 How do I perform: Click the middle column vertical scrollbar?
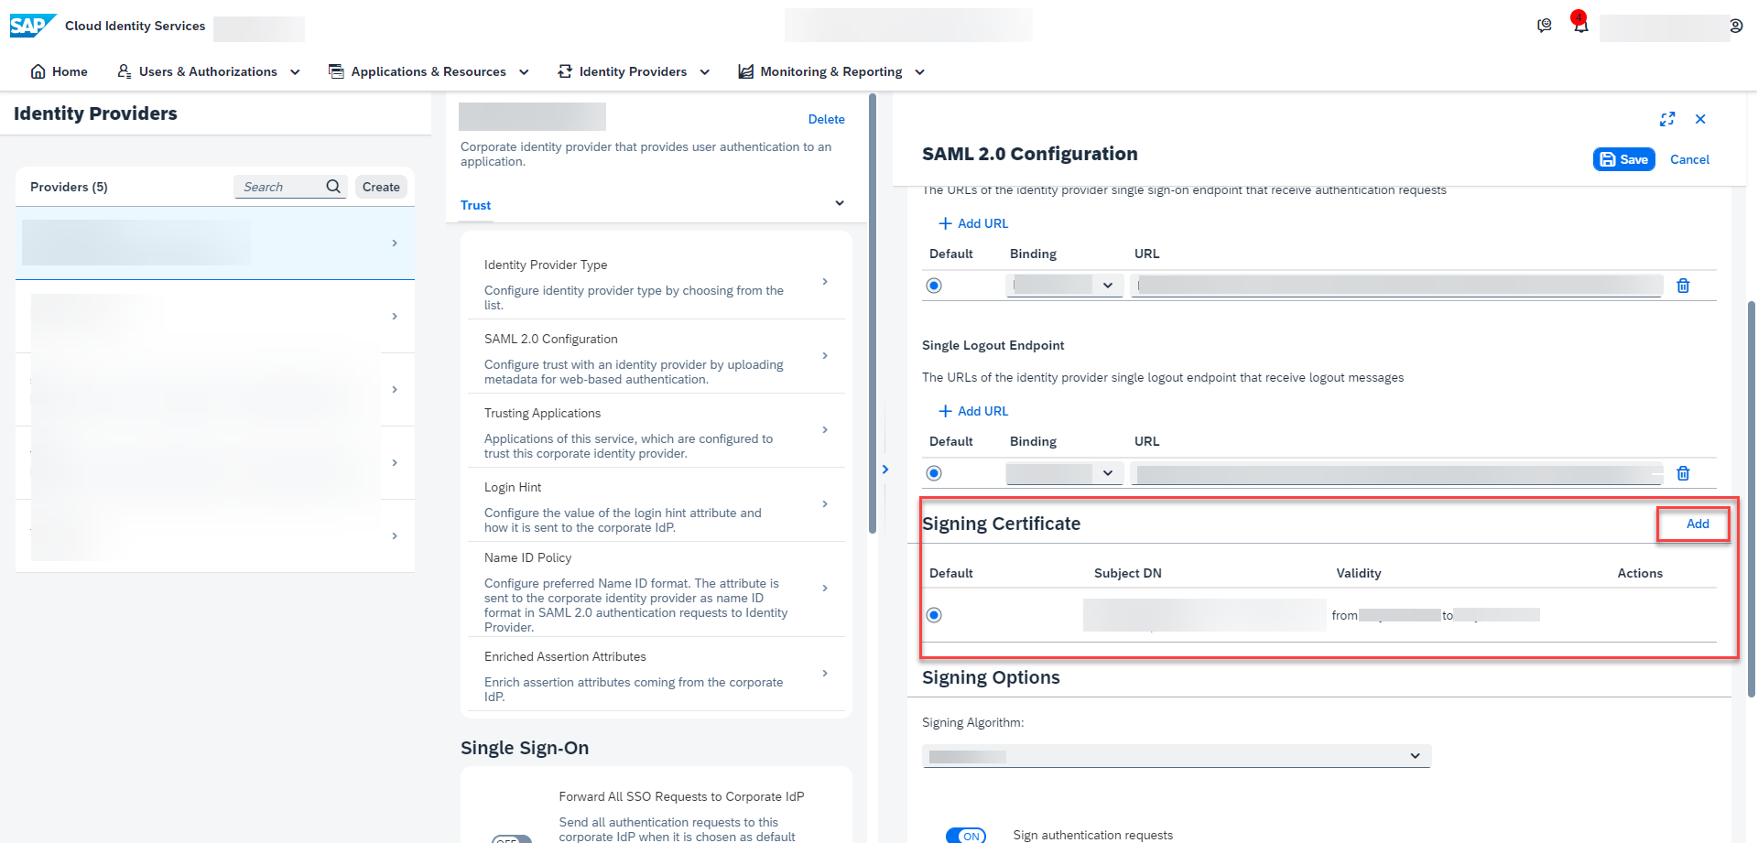click(x=873, y=313)
